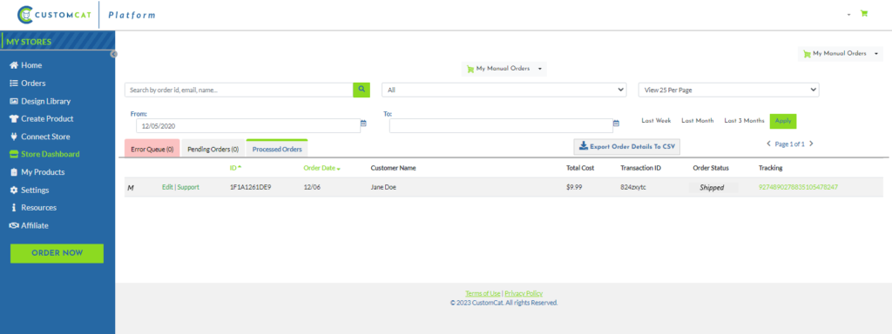Image resolution: width=892 pixels, height=334 pixels.
Task: Open the To date calendar icon
Action: coord(616,123)
